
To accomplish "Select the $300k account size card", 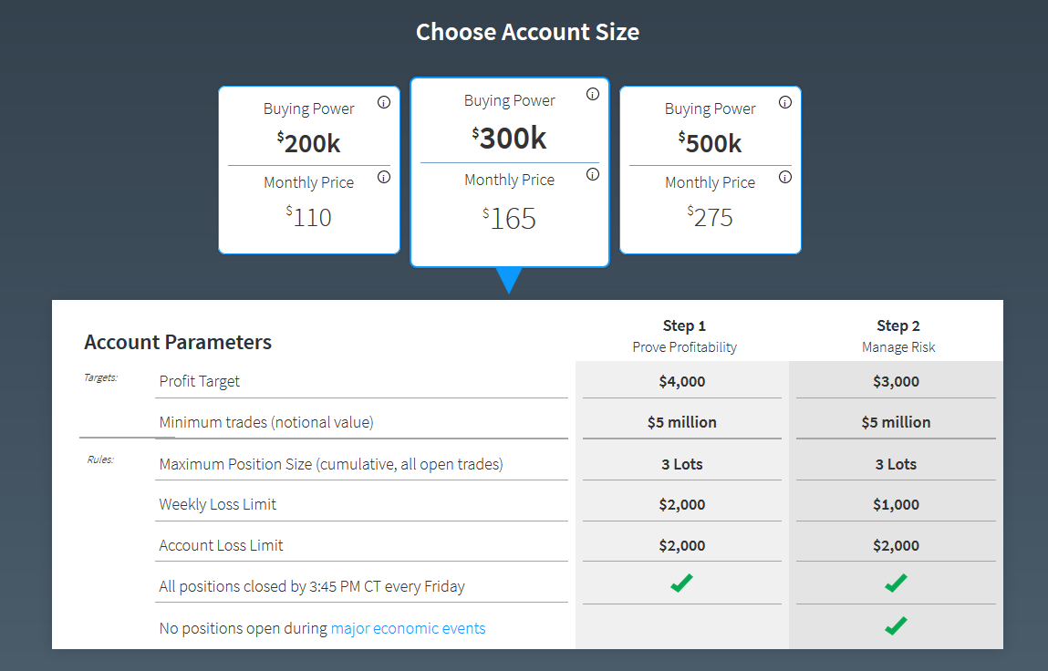I will [x=510, y=171].
